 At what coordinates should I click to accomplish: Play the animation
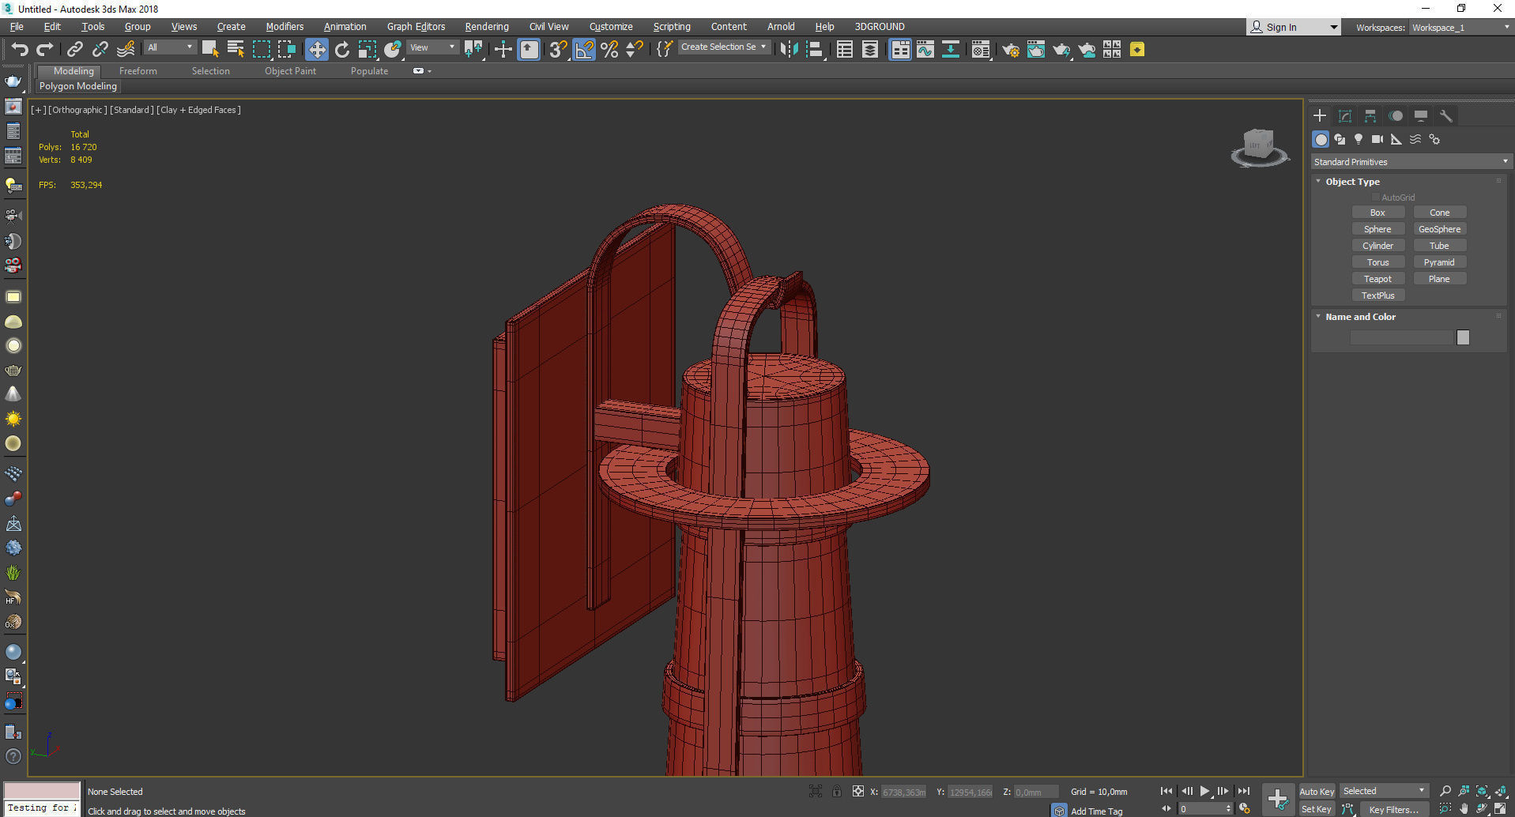1204,791
